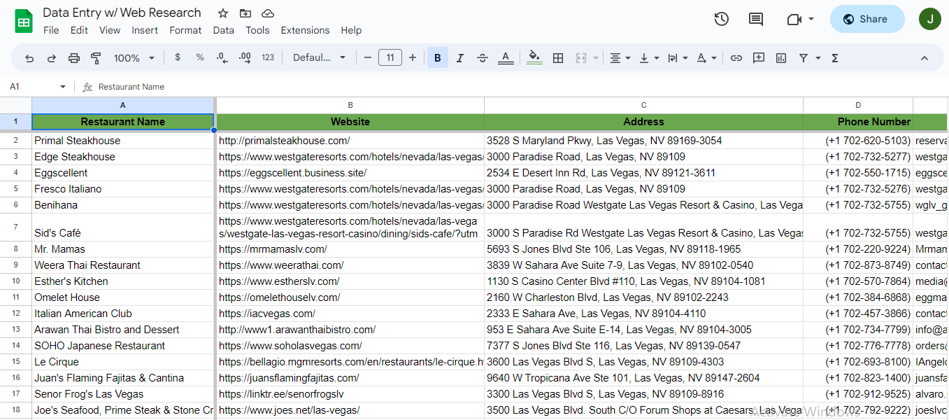Insert comment from toolbar icon

pyautogui.click(x=759, y=57)
